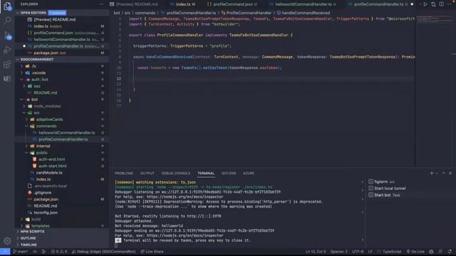Open the GITLENS panel tab

coord(229,174)
